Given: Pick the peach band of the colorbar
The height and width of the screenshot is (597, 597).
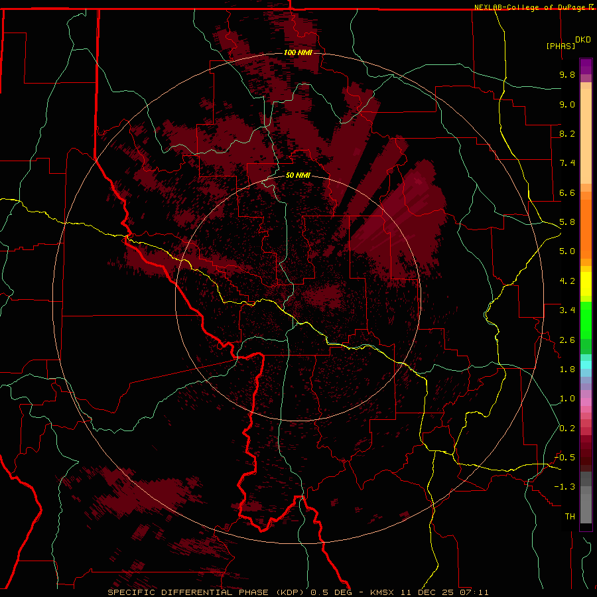Looking at the screenshot, I should 586,136.
